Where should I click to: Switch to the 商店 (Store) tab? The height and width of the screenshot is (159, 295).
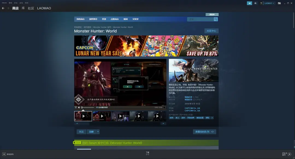[15, 8]
